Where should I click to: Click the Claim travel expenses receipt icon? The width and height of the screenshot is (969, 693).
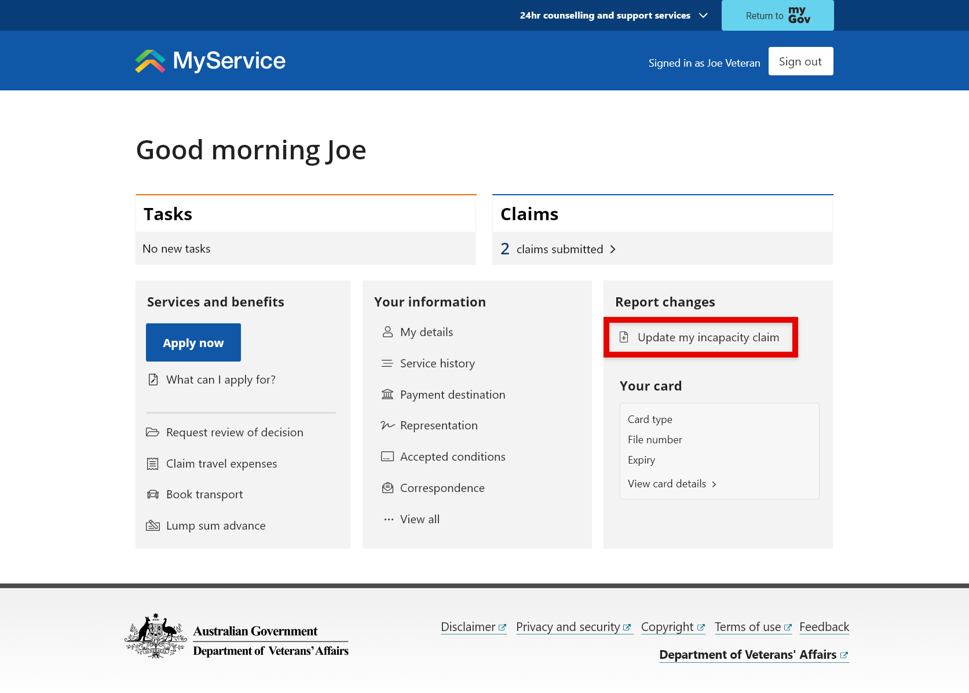click(x=152, y=463)
